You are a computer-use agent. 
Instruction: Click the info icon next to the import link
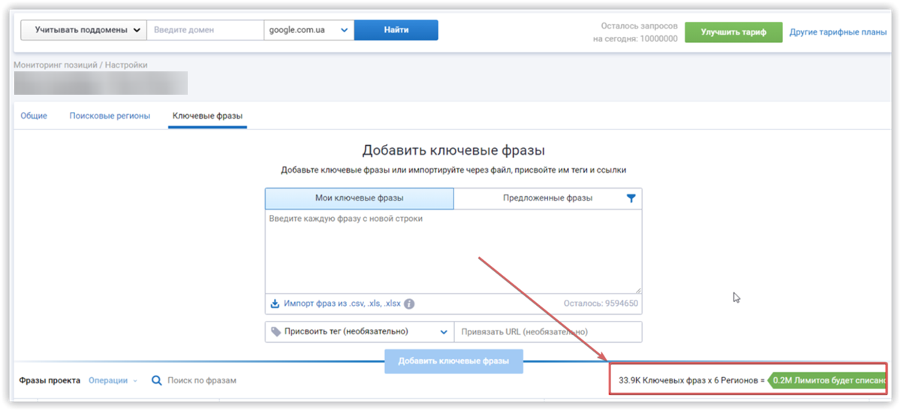(x=409, y=304)
